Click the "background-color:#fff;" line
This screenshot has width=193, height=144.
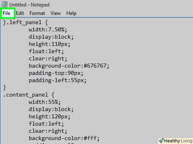(64, 138)
